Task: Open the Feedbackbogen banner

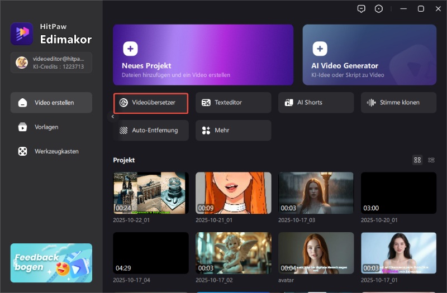Action: [51, 263]
